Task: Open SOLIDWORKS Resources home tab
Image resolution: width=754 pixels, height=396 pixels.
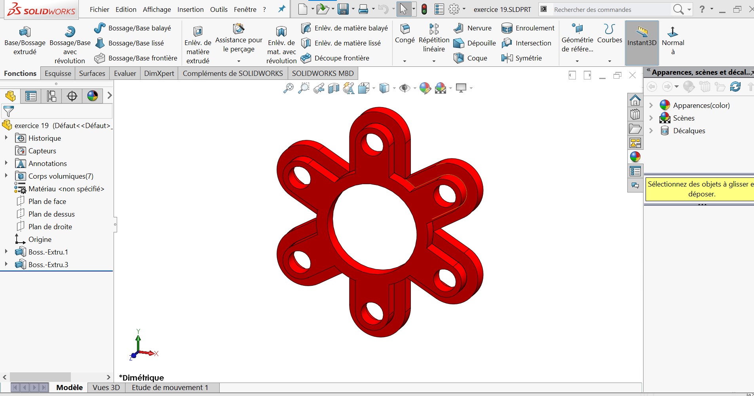Action: [x=635, y=100]
